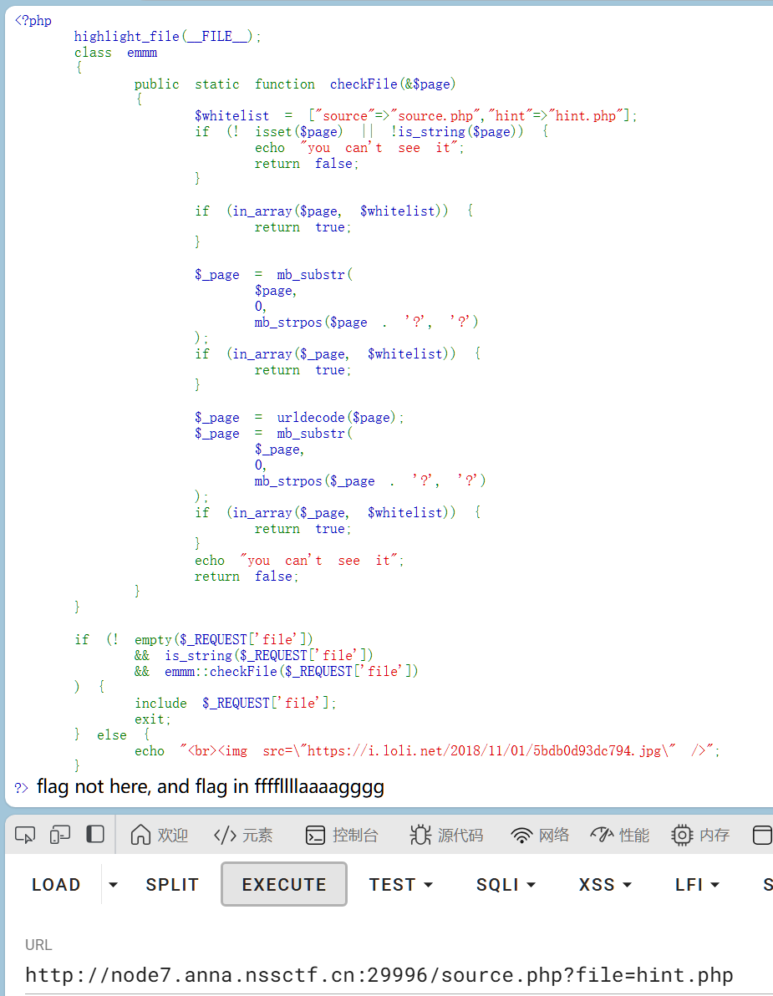Open the TEST dropdown menu
Viewport: 773px width, 996px height.
[x=401, y=885]
